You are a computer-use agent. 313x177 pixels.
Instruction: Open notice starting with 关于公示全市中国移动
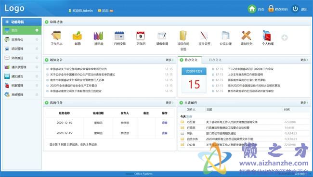(82, 75)
